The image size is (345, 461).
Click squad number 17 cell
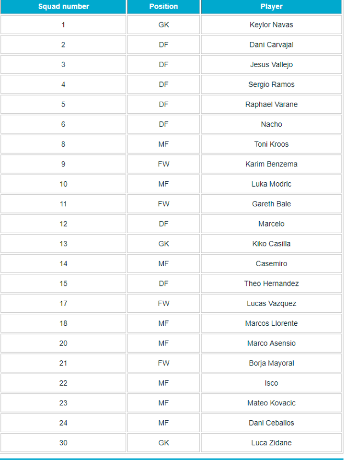[x=63, y=304]
